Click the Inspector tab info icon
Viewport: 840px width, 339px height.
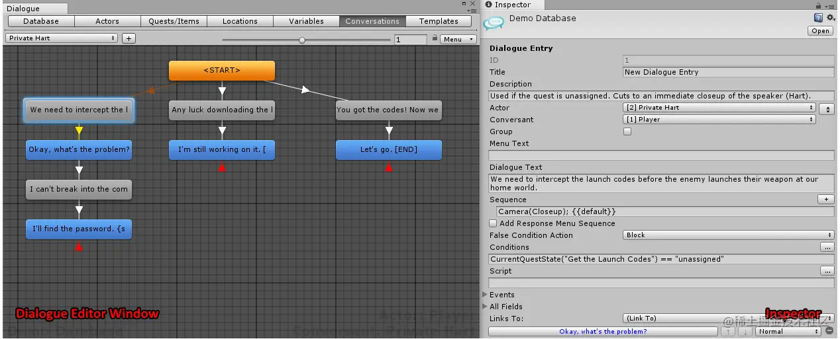click(x=488, y=5)
